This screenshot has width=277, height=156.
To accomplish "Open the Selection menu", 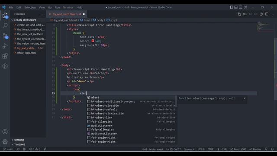I will [30, 7].
